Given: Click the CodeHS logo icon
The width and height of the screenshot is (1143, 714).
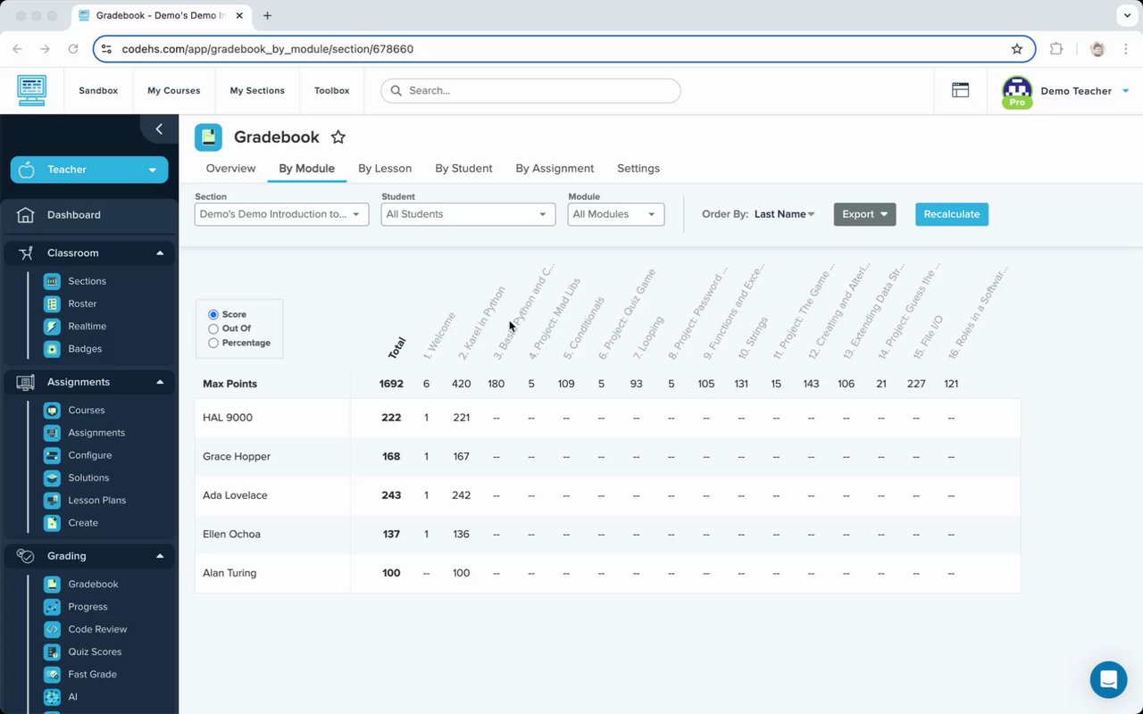Looking at the screenshot, I should [x=31, y=90].
